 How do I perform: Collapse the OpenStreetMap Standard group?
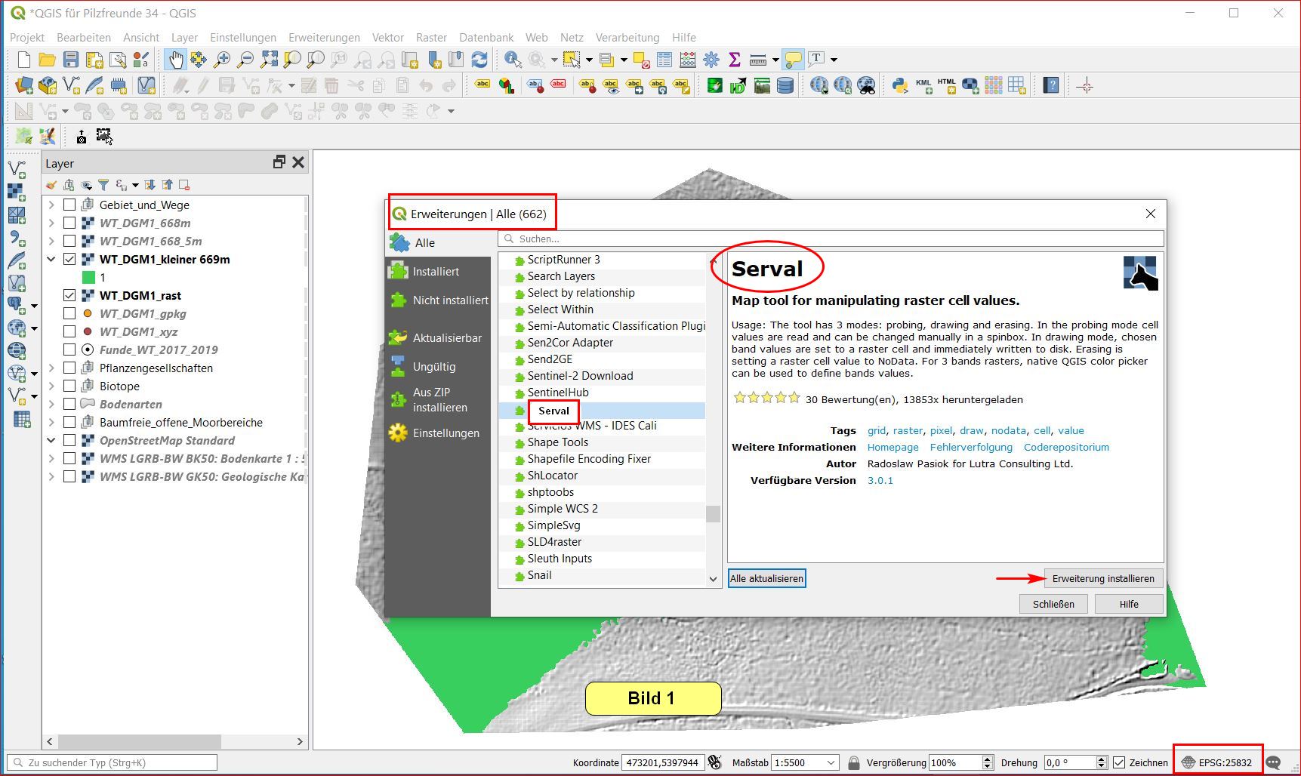tap(51, 440)
